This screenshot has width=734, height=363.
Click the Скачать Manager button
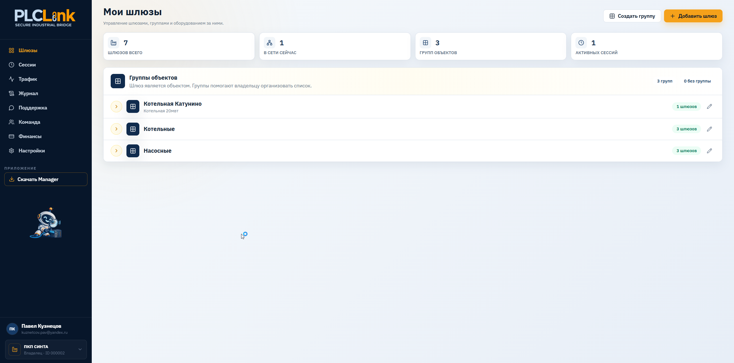pos(46,179)
